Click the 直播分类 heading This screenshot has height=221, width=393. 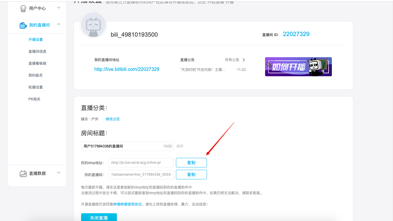click(x=94, y=108)
